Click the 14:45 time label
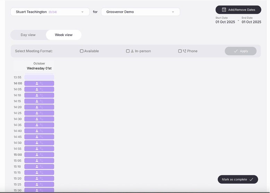The image size is (270, 193). [18, 137]
